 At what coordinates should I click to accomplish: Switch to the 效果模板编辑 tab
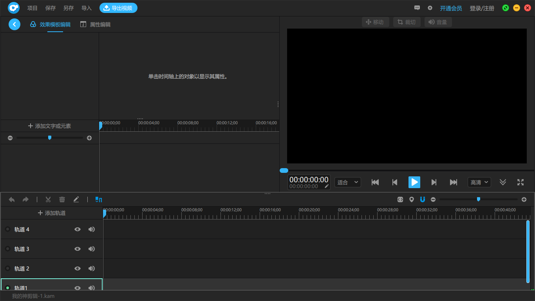coord(51,24)
